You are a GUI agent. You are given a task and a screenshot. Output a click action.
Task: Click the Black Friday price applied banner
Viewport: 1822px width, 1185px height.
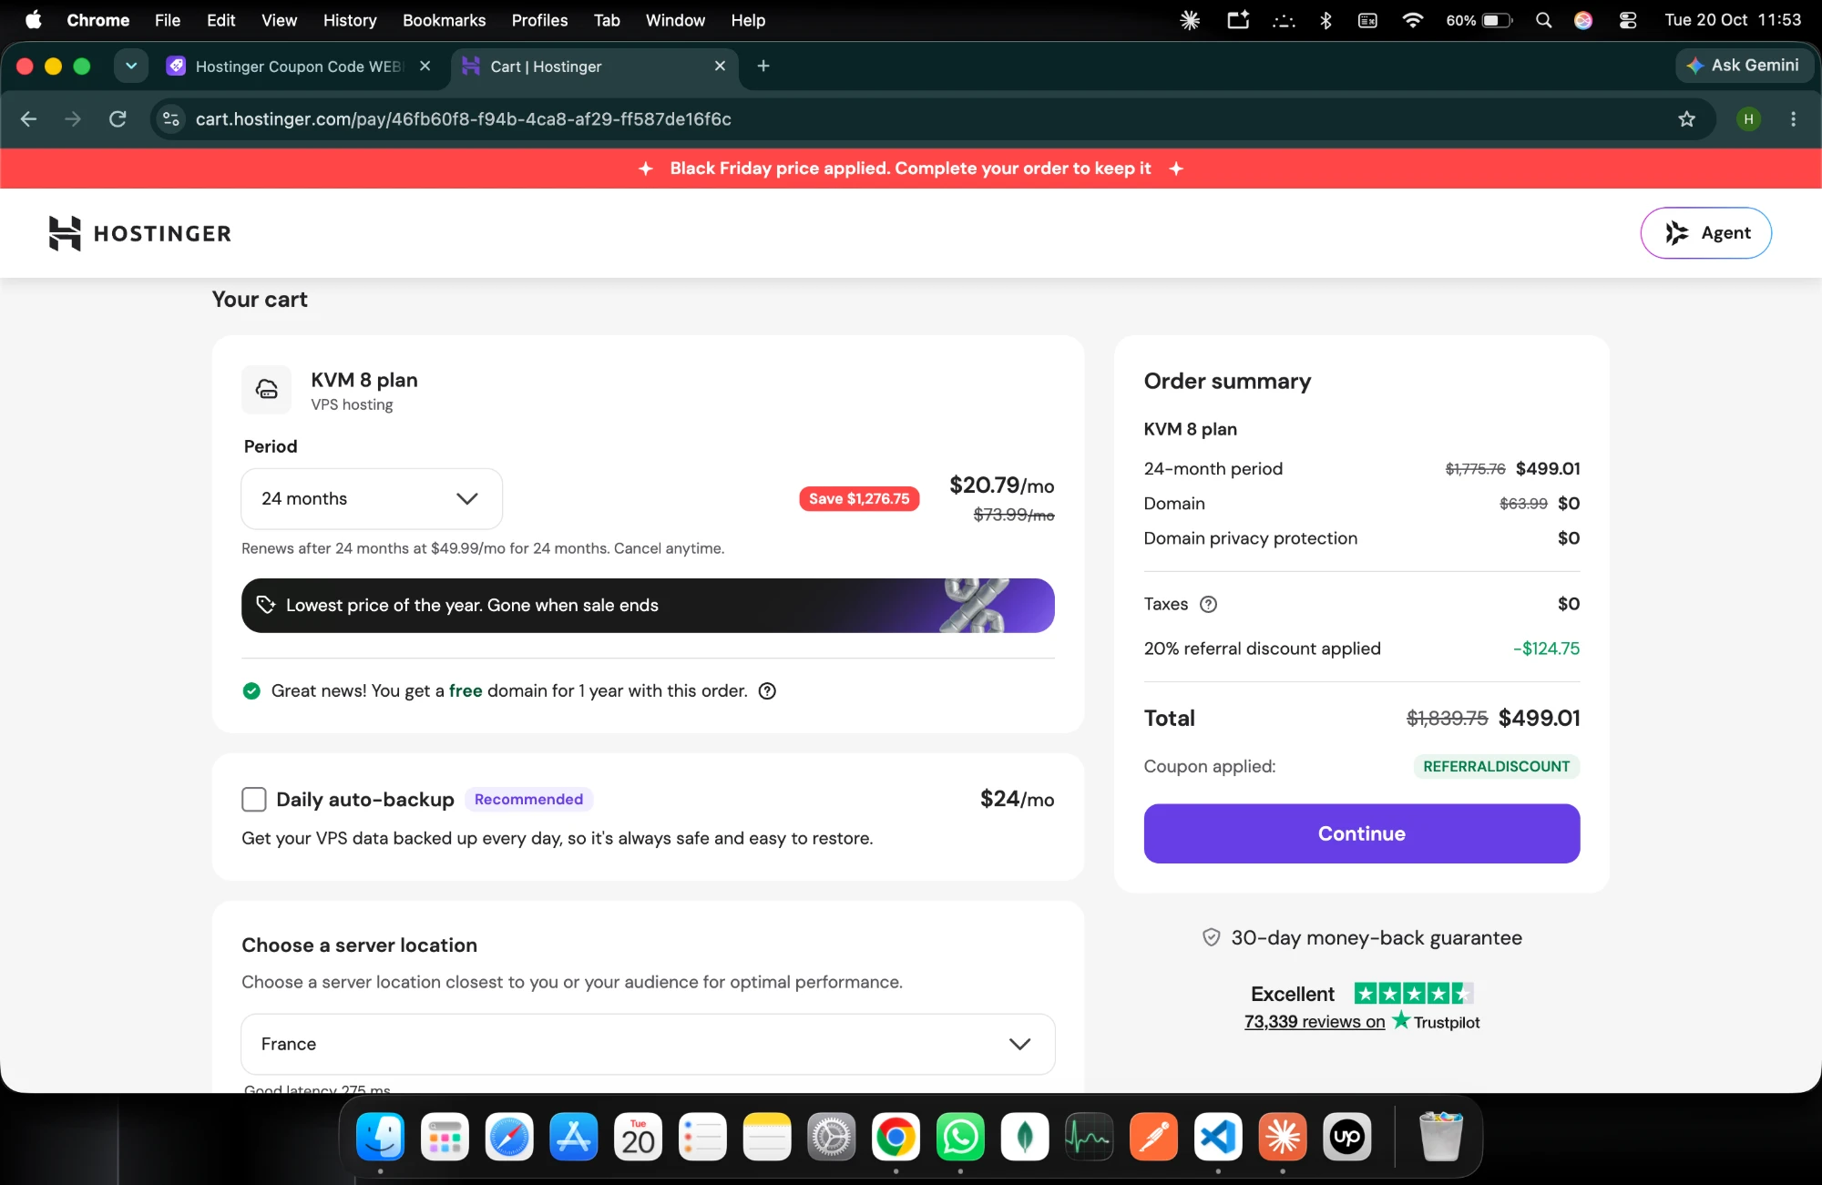pyautogui.click(x=911, y=169)
